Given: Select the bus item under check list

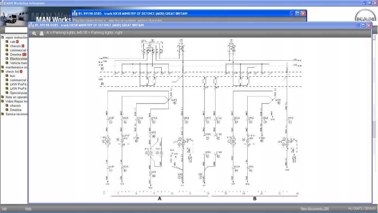Looking at the screenshot, I should (x=13, y=76).
